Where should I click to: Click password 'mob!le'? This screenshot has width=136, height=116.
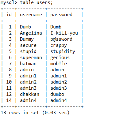click(59, 64)
